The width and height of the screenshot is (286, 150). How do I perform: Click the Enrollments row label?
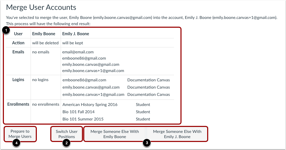click(18, 104)
